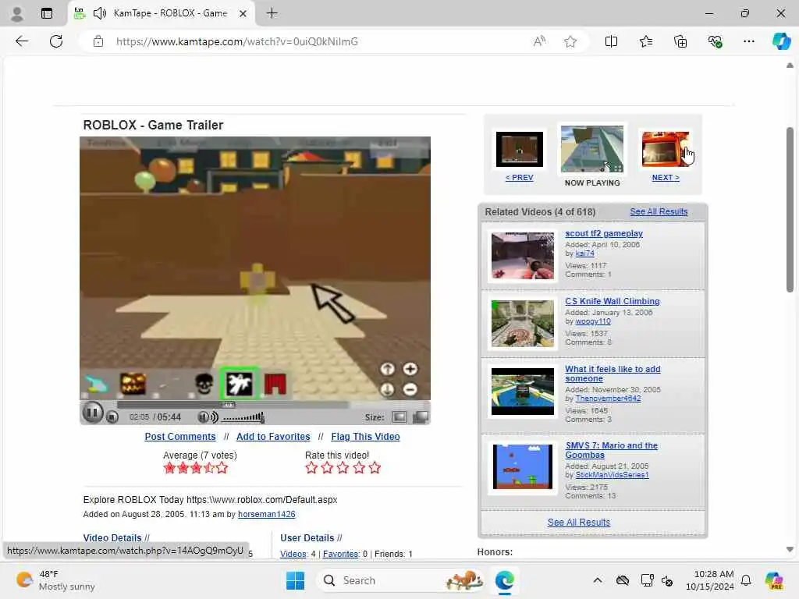This screenshot has width=799, height=599.
Task: Stop the video with the stop button
Action: tap(112, 417)
